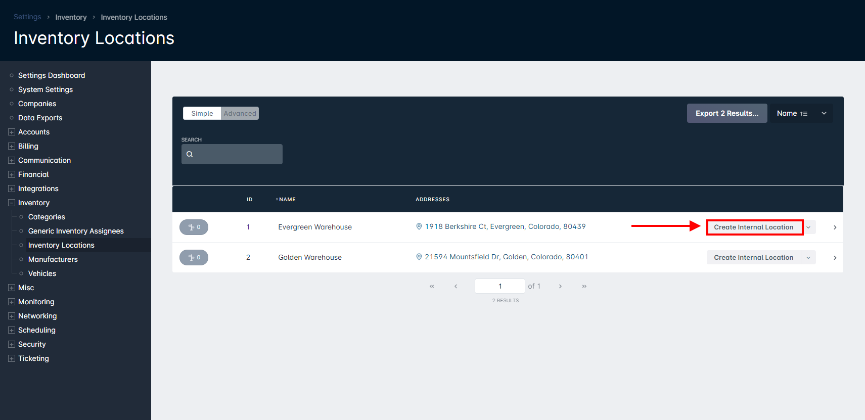This screenshot has height=420, width=865.
Task: Expand the Scheduling section in sidebar
Action: click(x=12, y=330)
